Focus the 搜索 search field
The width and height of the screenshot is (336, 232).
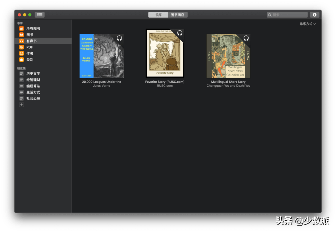click(x=287, y=15)
